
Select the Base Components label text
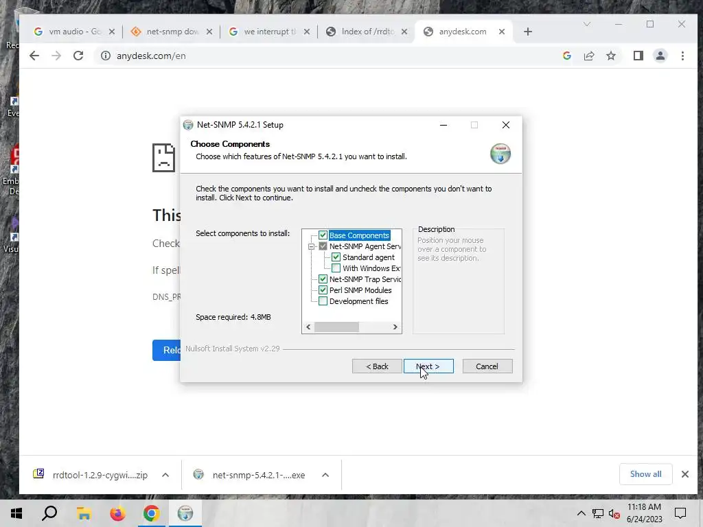pyautogui.click(x=359, y=235)
